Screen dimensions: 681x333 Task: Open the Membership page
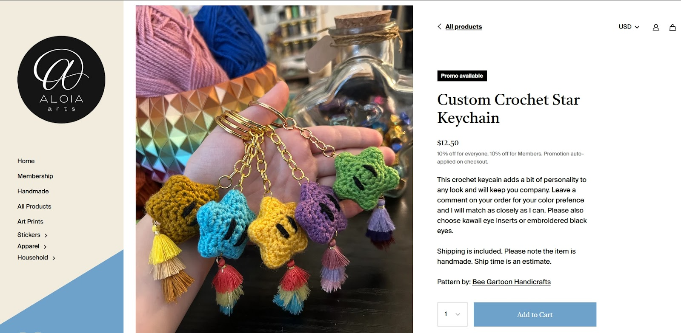coord(35,176)
